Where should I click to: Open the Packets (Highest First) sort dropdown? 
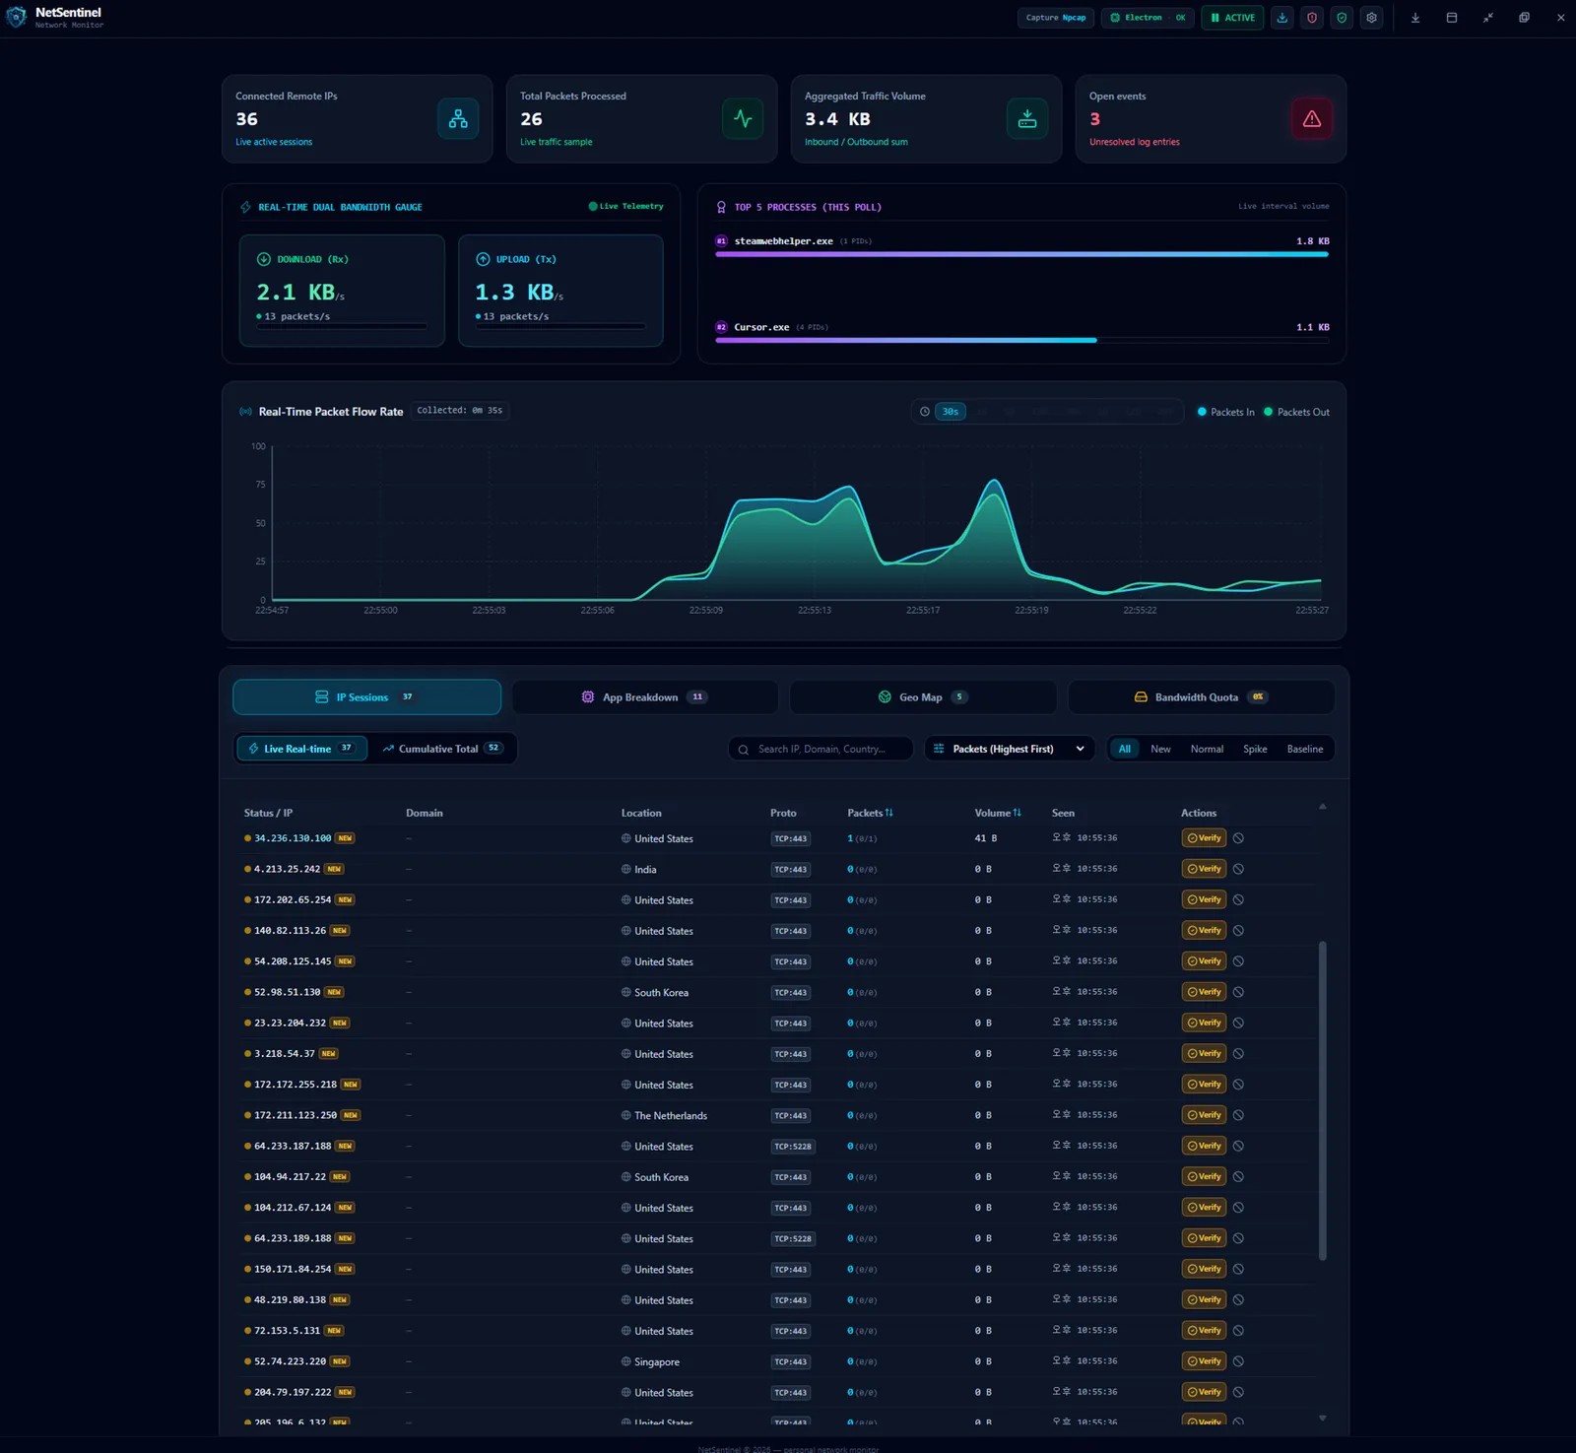click(1010, 749)
